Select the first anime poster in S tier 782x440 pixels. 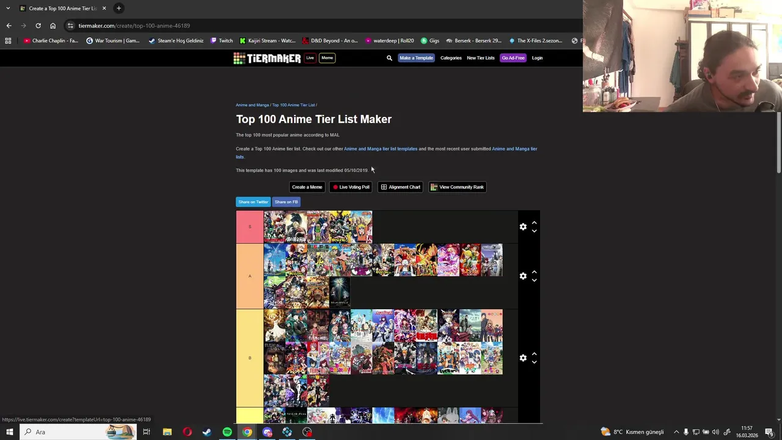pos(274,227)
